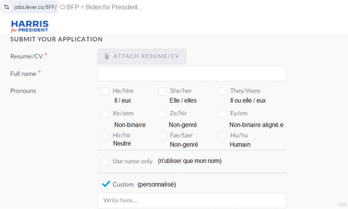Select the Hir/hir checkbox

105,136
